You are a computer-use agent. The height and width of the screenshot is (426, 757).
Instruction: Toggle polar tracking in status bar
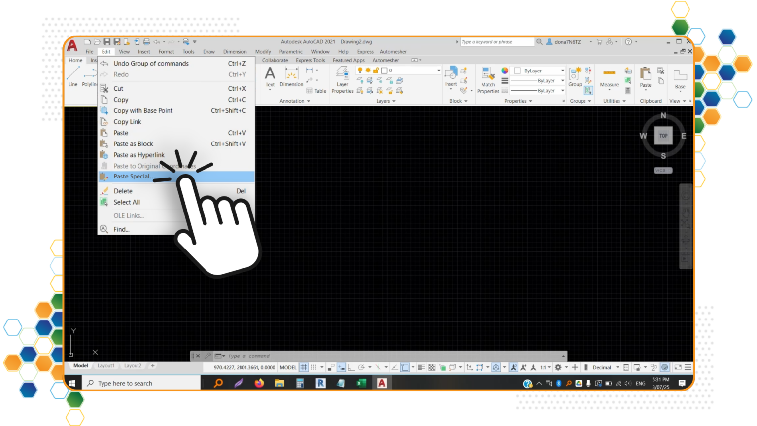361,367
